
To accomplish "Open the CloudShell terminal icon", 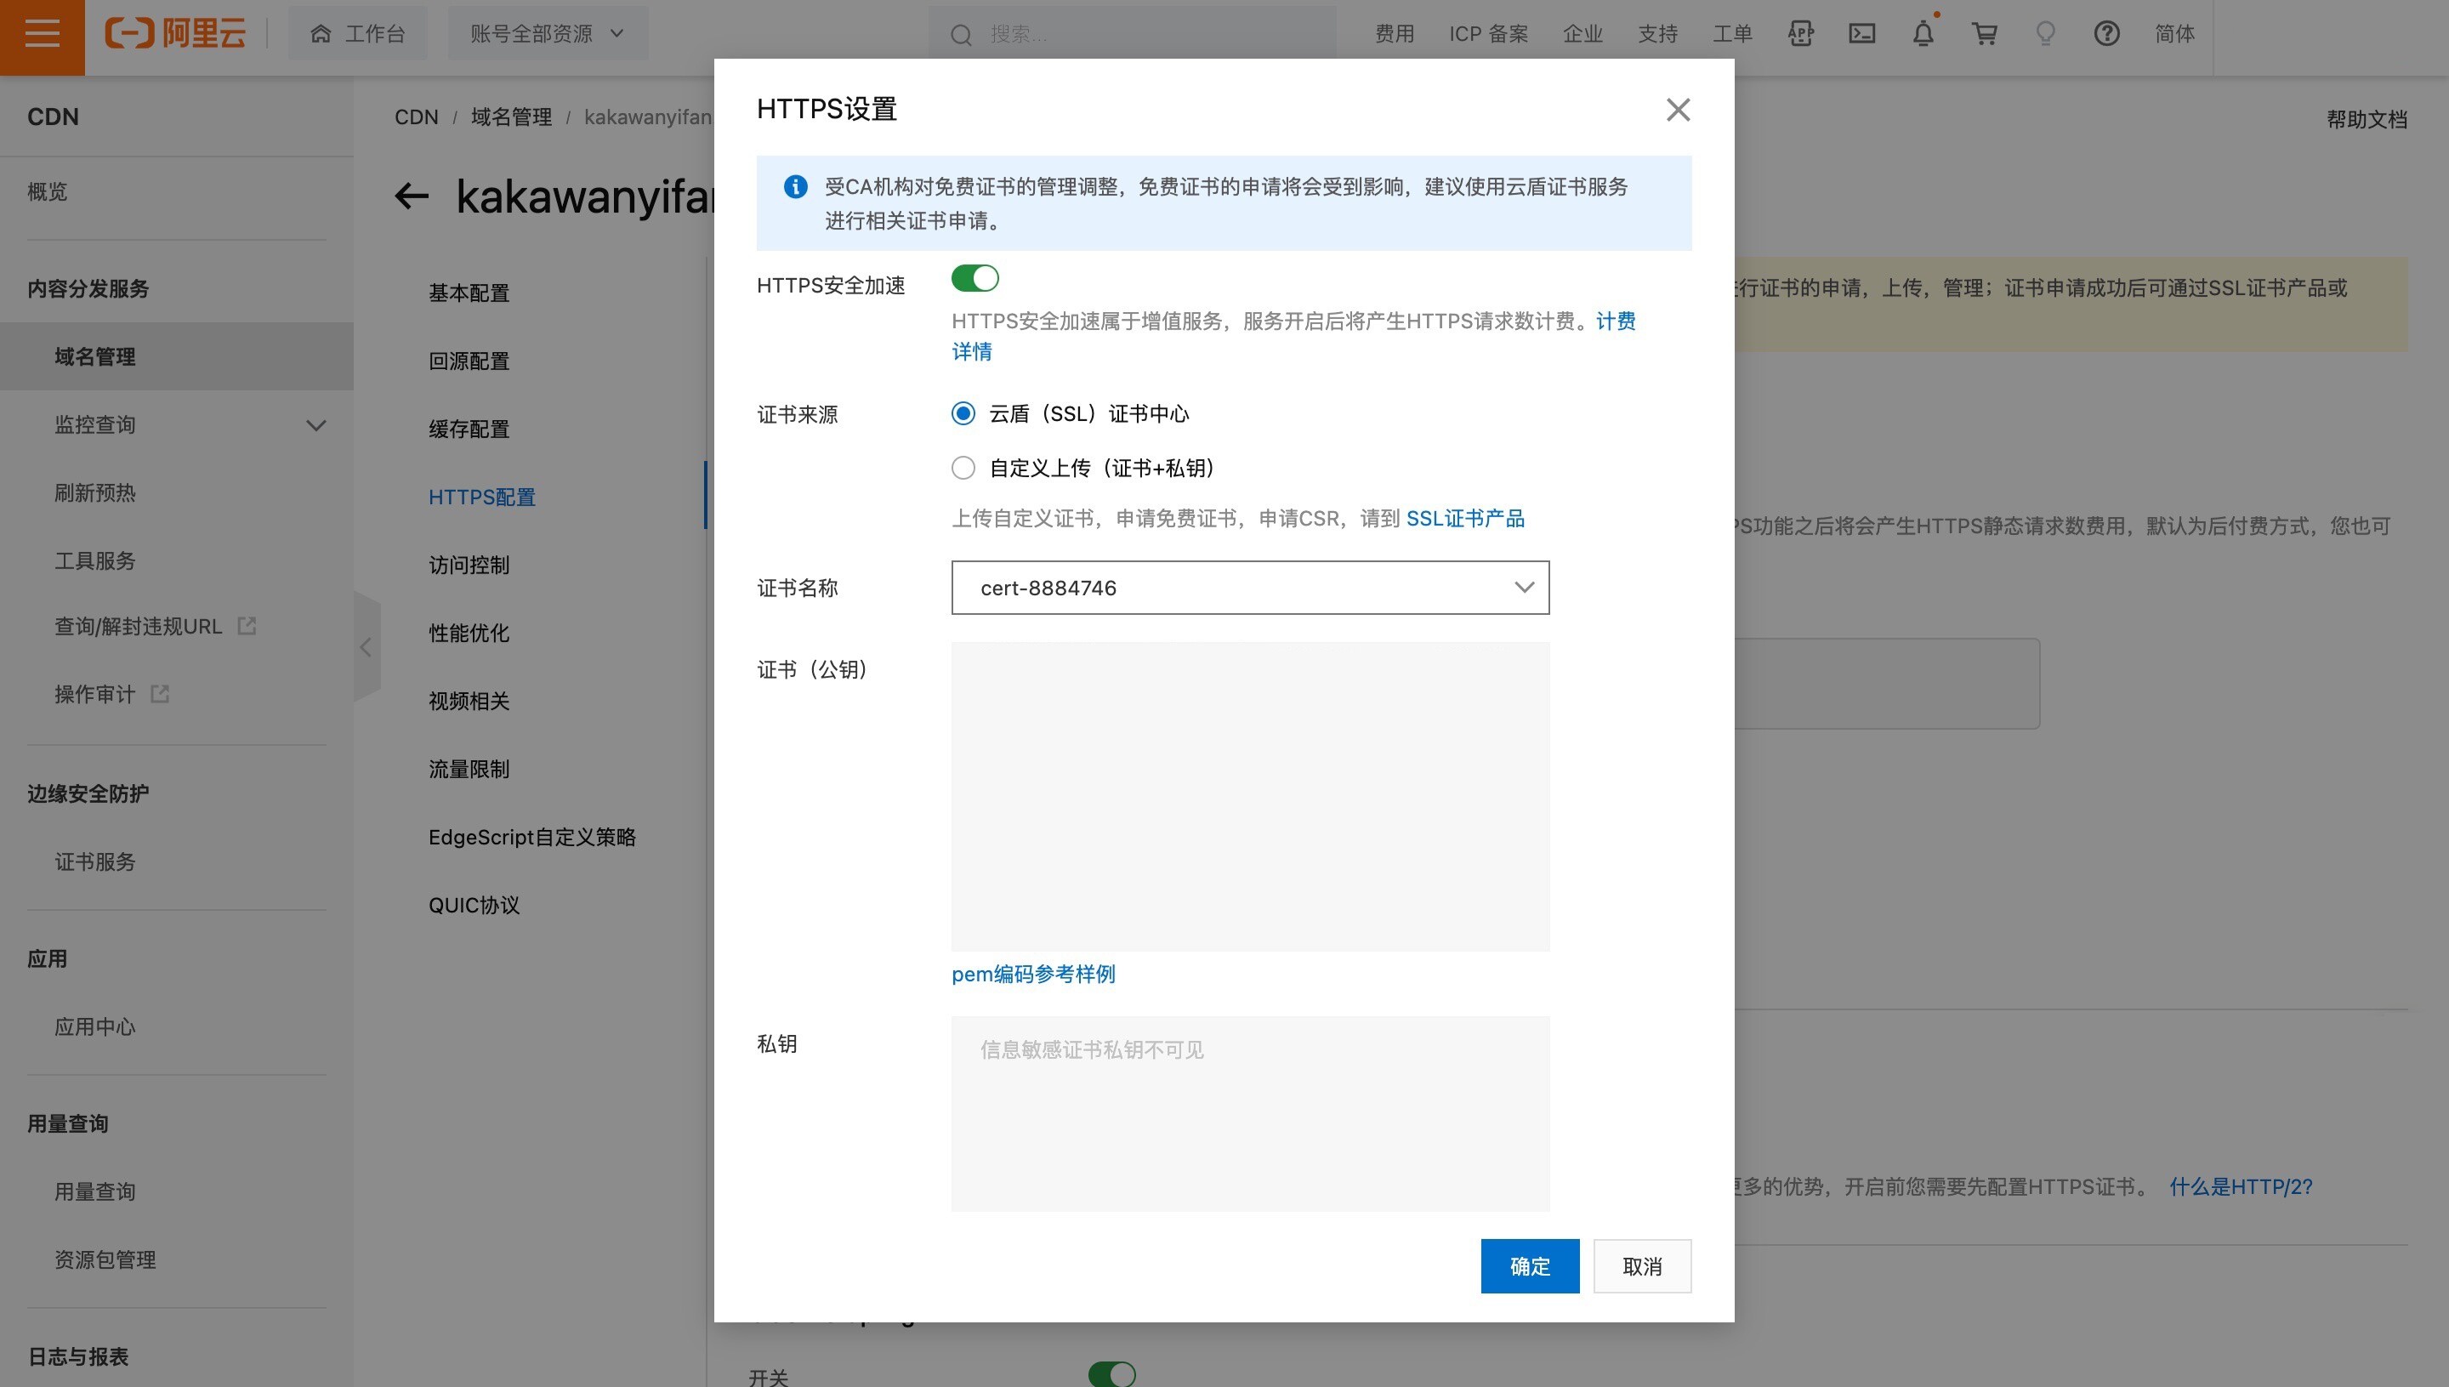I will (x=1862, y=33).
